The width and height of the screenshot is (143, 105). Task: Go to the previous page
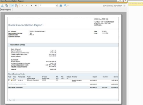(x=27, y=6)
